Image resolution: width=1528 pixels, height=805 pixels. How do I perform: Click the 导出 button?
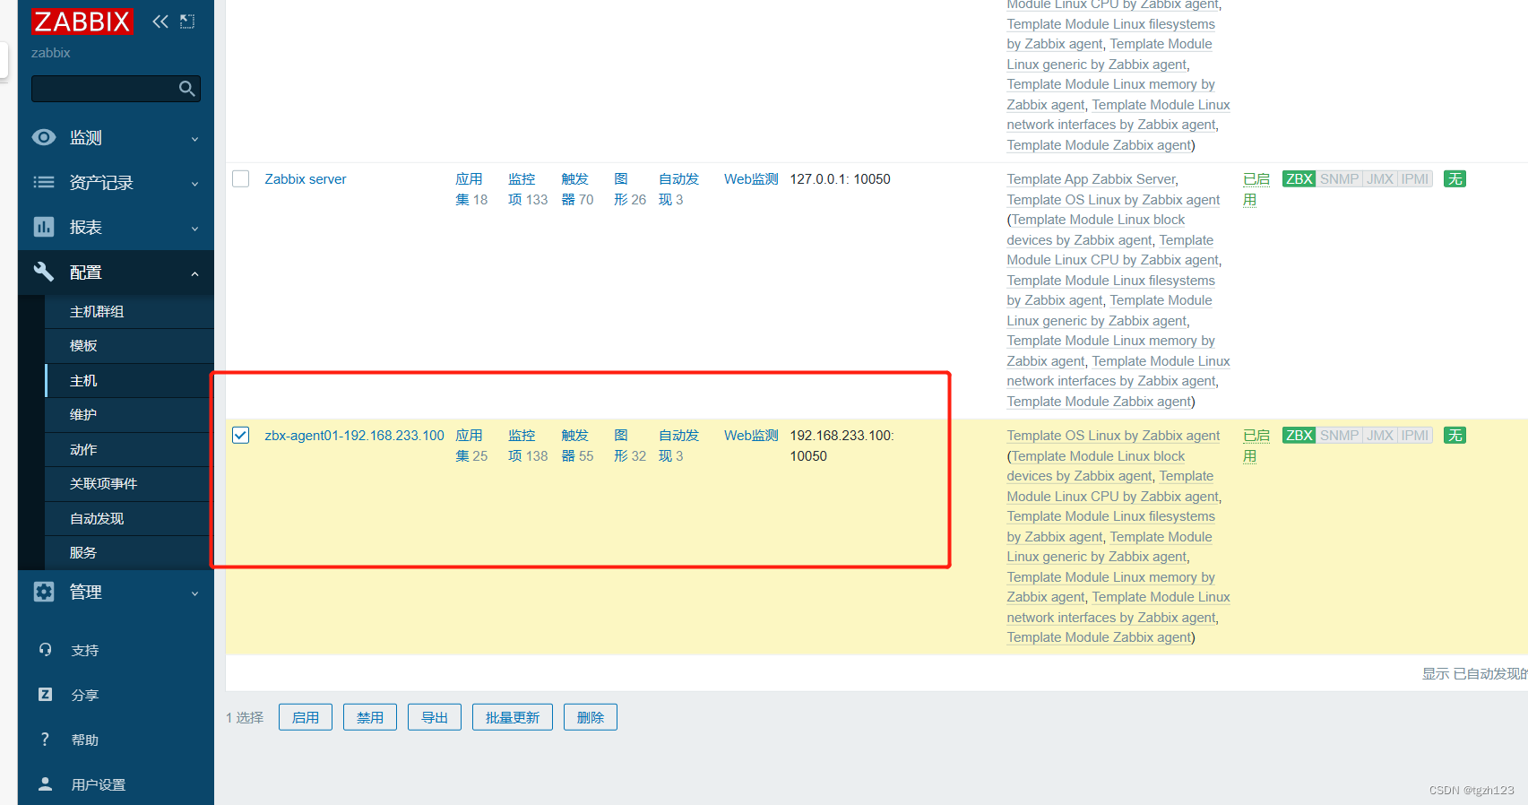(x=435, y=717)
